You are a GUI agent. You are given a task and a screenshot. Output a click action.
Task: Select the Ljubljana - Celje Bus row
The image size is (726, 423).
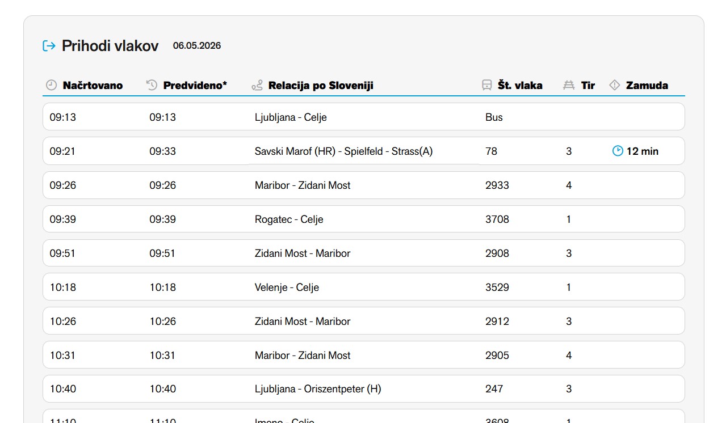(x=363, y=117)
